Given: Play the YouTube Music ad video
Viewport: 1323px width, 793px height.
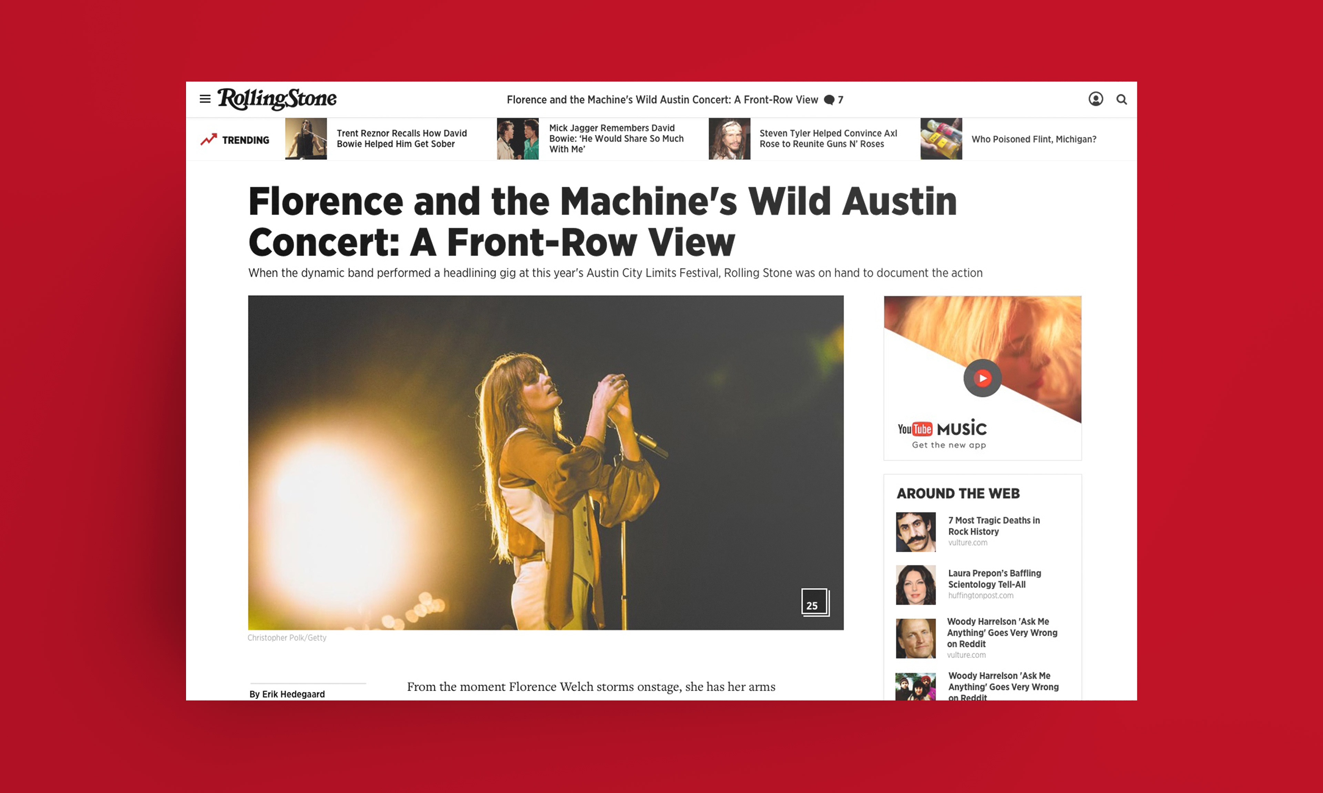Looking at the screenshot, I should (x=982, y=378).
